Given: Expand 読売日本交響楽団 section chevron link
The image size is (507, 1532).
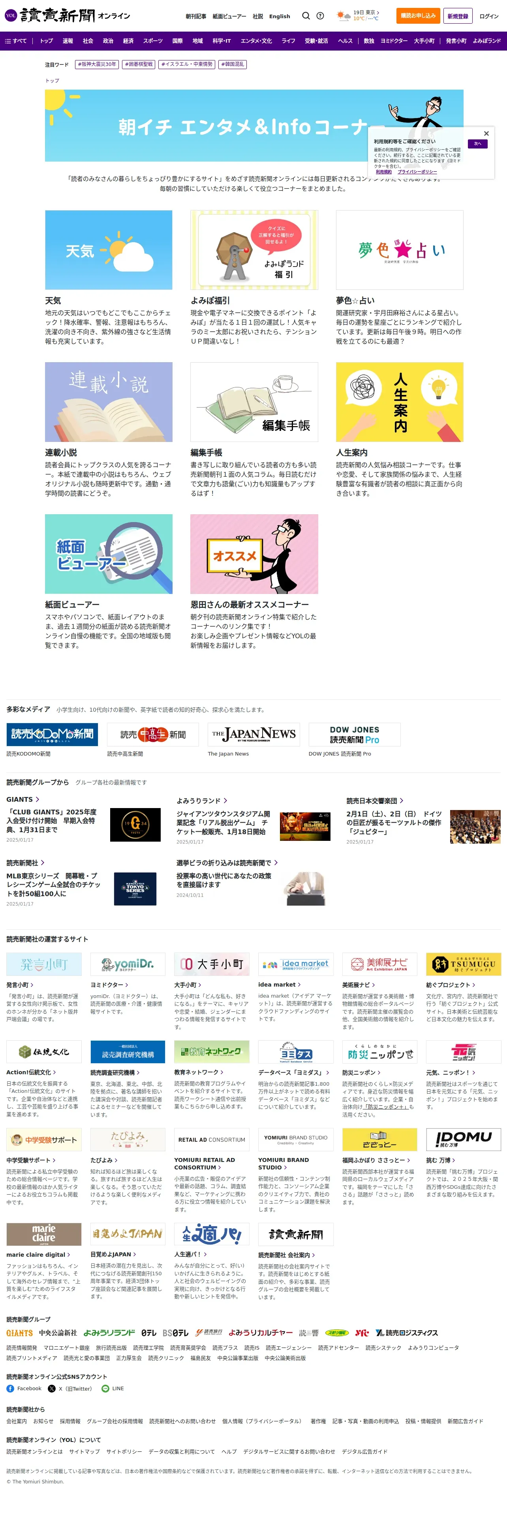Looking at the screenshot, I should point(375,801).
